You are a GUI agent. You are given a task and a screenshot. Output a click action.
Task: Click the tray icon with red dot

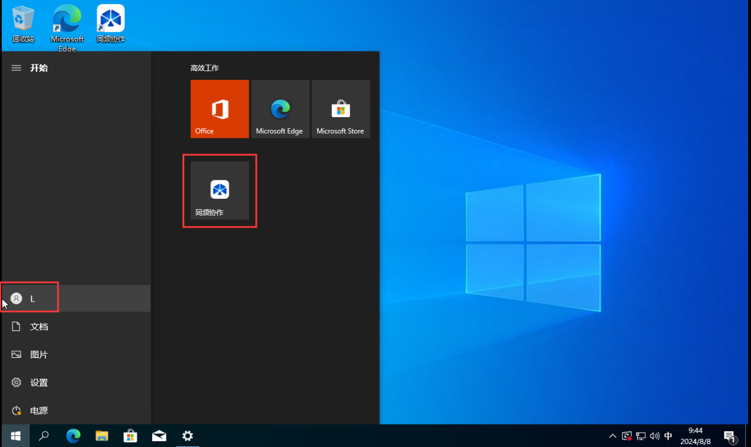coord(627,436)
